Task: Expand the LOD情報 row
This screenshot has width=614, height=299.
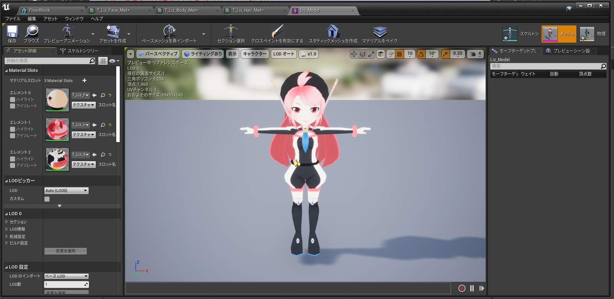Action: tap(7, 229)
